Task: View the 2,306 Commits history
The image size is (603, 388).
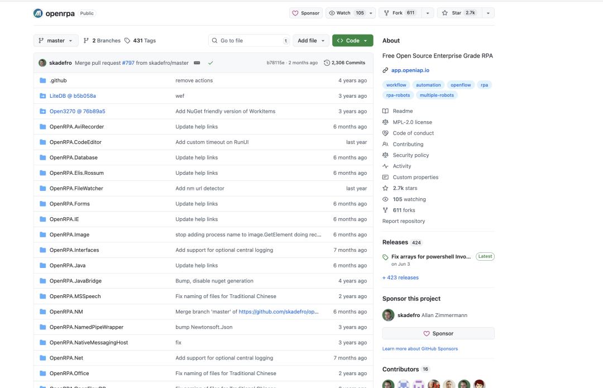Action: click(344, 63)
